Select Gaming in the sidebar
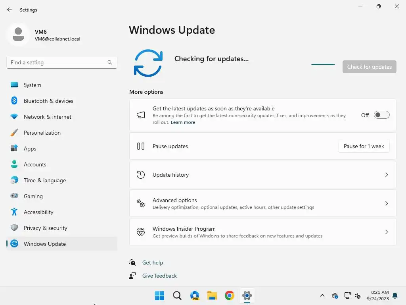 (x=62, y=196)
